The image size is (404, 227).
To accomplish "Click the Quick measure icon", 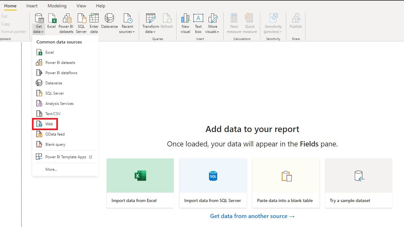I will pyautogui.click(x=250, y=24).
